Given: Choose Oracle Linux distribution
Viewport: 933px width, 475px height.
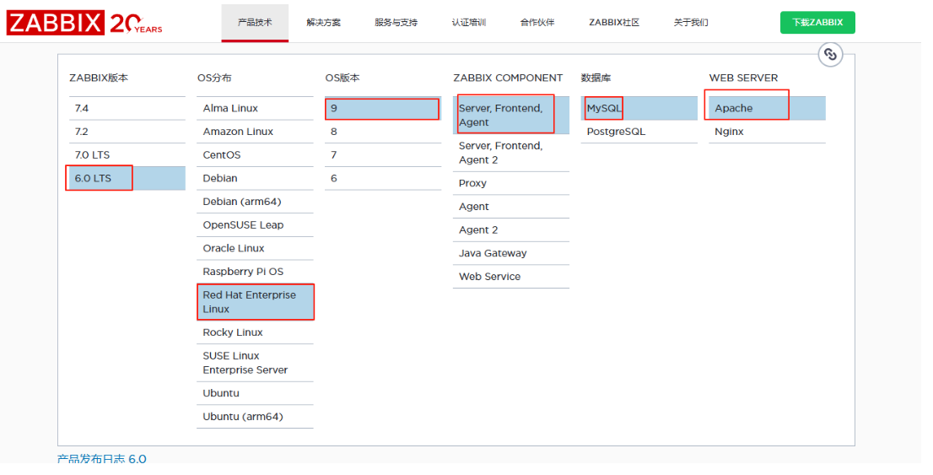Looking at the screenshot, I should (x=255, y=248).
